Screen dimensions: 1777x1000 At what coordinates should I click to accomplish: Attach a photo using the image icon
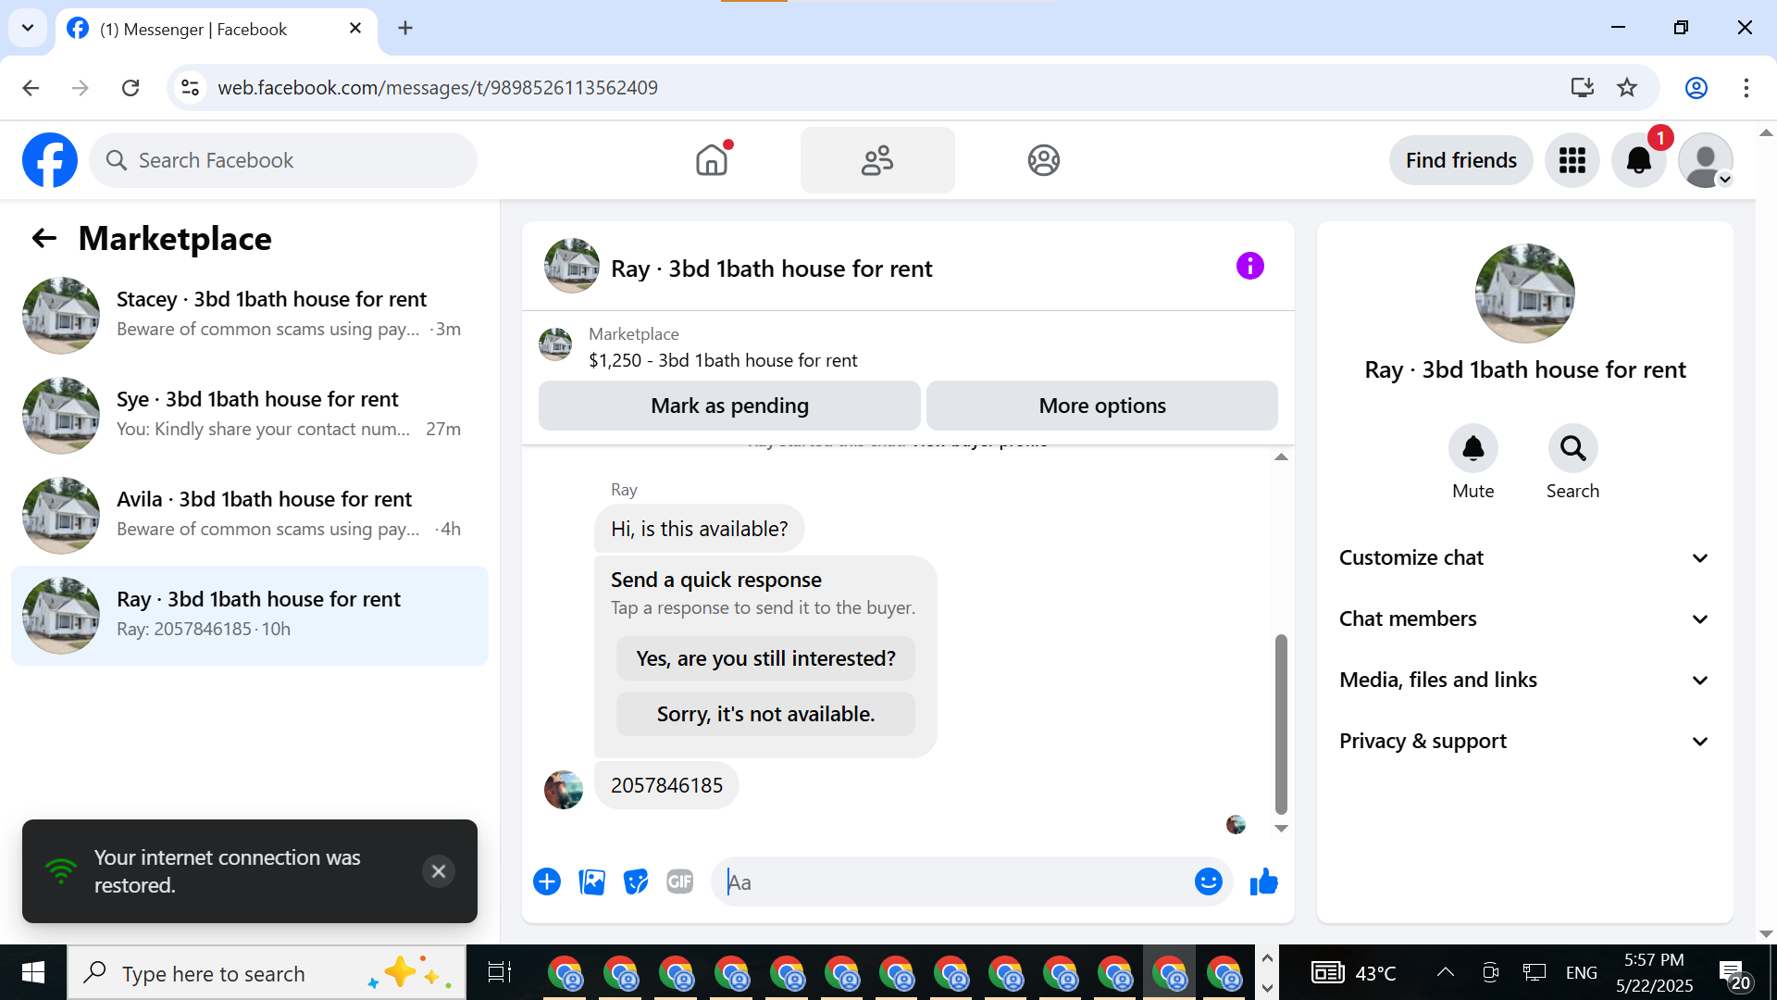click(x=591, y=882)
